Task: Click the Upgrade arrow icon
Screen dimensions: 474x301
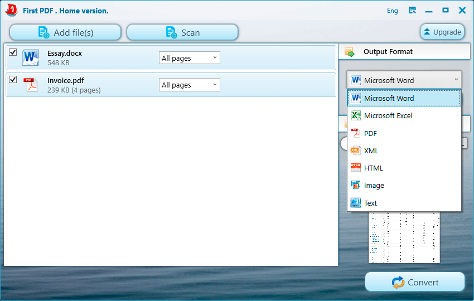Action: click(427, 31)
